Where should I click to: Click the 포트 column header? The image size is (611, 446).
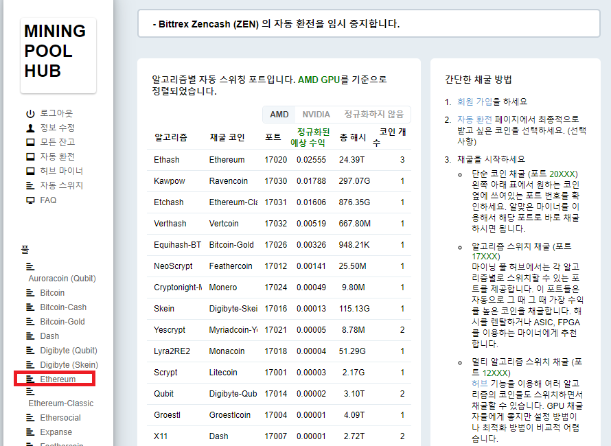(273, 137)
